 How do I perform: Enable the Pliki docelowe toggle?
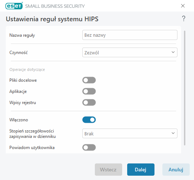pyautogui.click(x=89, y=80)
